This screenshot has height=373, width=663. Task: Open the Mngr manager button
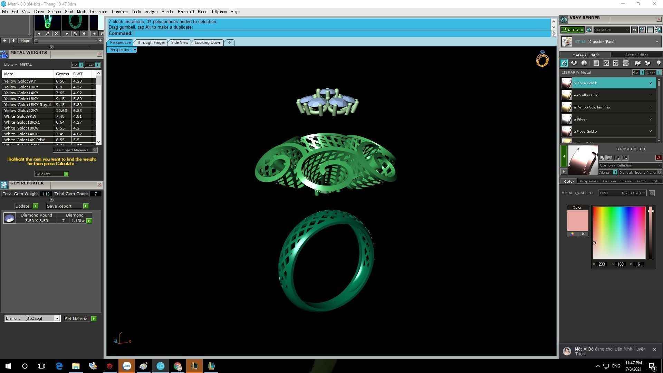pyautogui.click(x=25, y=41)
